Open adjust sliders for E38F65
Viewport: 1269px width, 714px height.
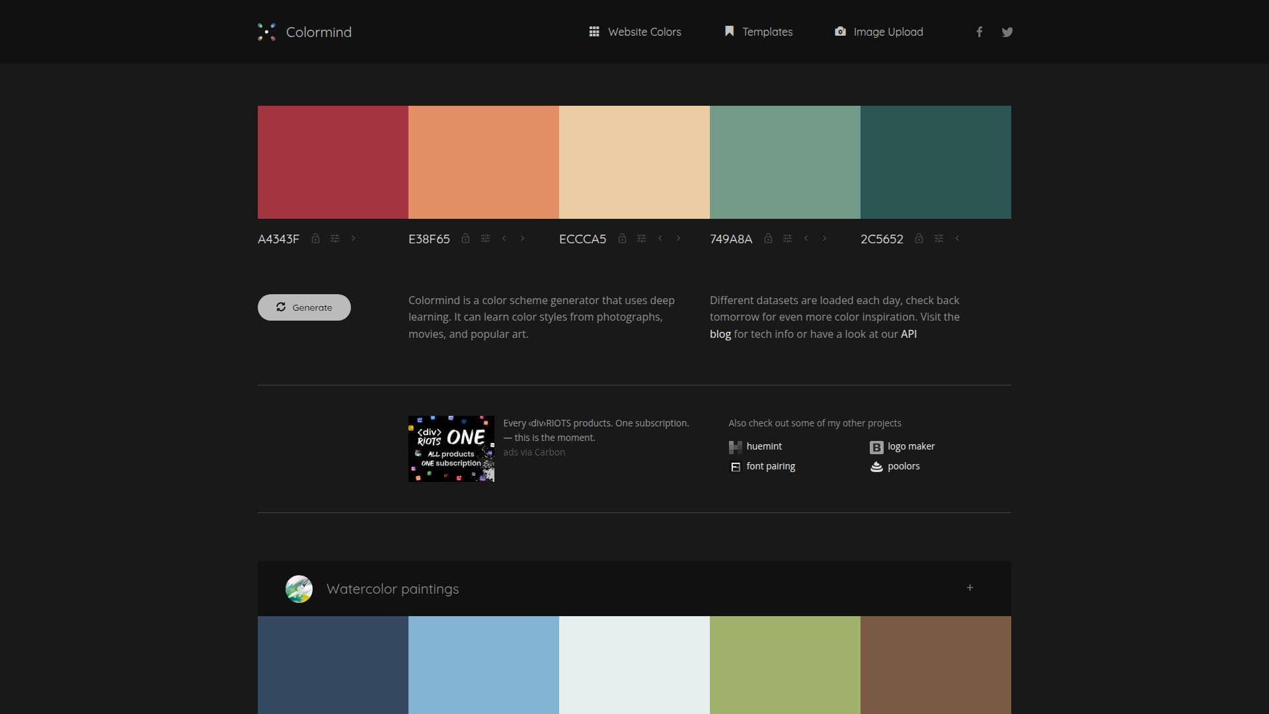[486, 239]
